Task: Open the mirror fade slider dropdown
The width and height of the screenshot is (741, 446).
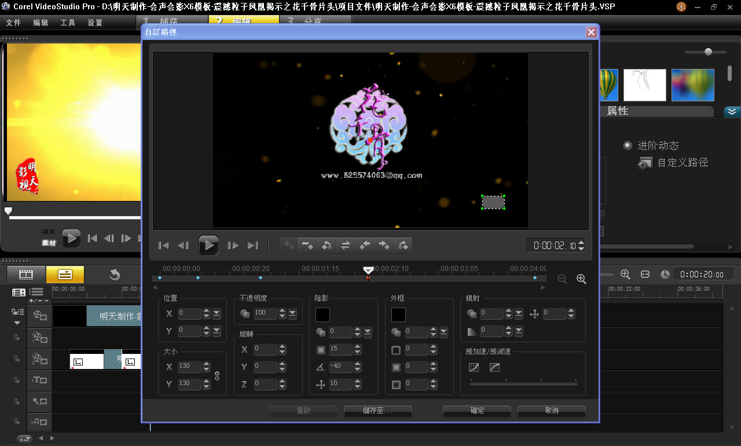Action: tap(519, 331)
